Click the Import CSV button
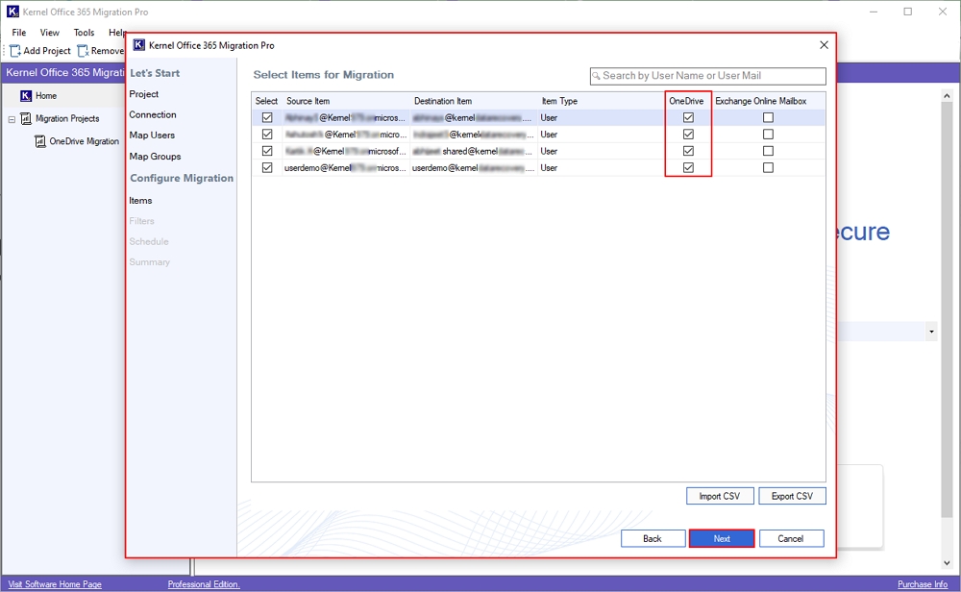The height and width of the screenshot is (592, 961). [x=720, y=496]
